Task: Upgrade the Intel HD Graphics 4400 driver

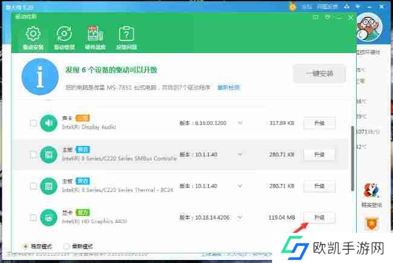Action: pos(319,218)
